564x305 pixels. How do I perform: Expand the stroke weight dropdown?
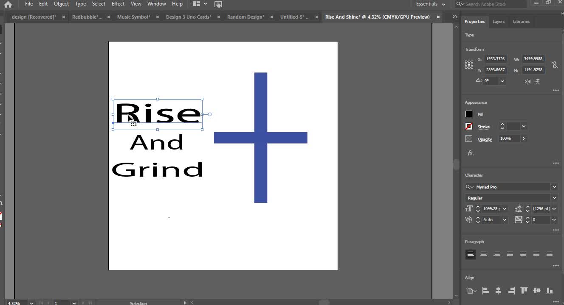[x=524, y=126]
